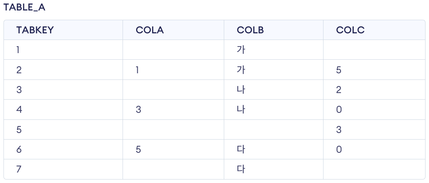Image resolution: width=429 pixels, height=183 pixels.
Task: Click COLC value 5 in row 2
Action: [339, 70]
